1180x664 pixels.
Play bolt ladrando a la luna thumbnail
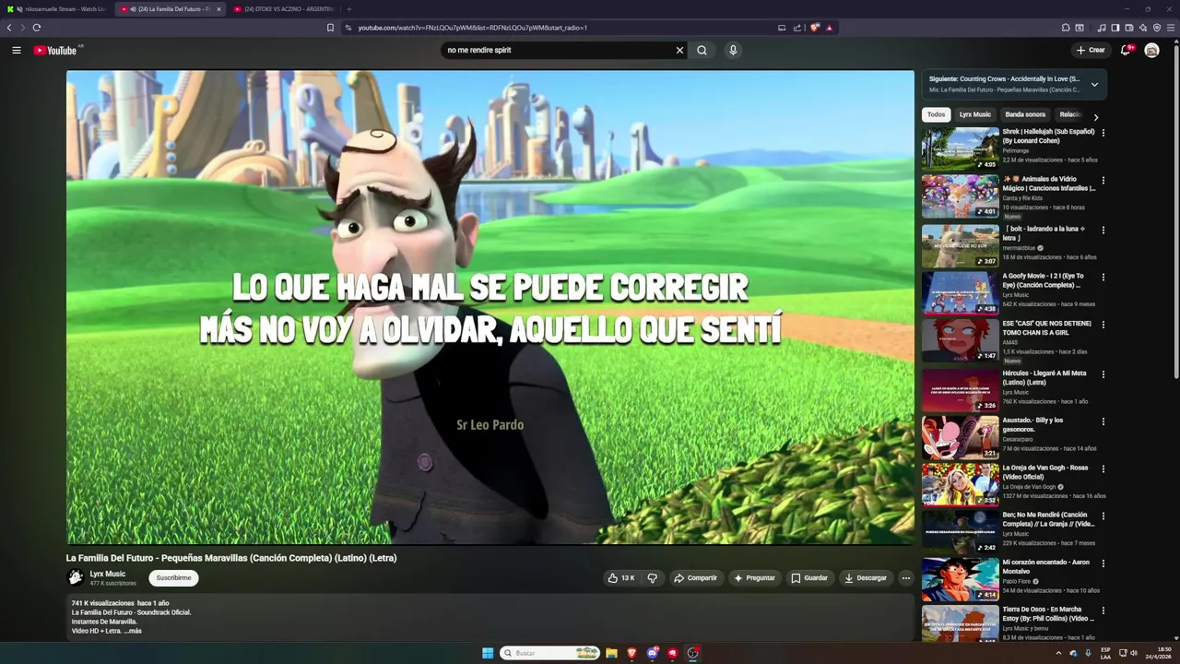click(961, 245)
